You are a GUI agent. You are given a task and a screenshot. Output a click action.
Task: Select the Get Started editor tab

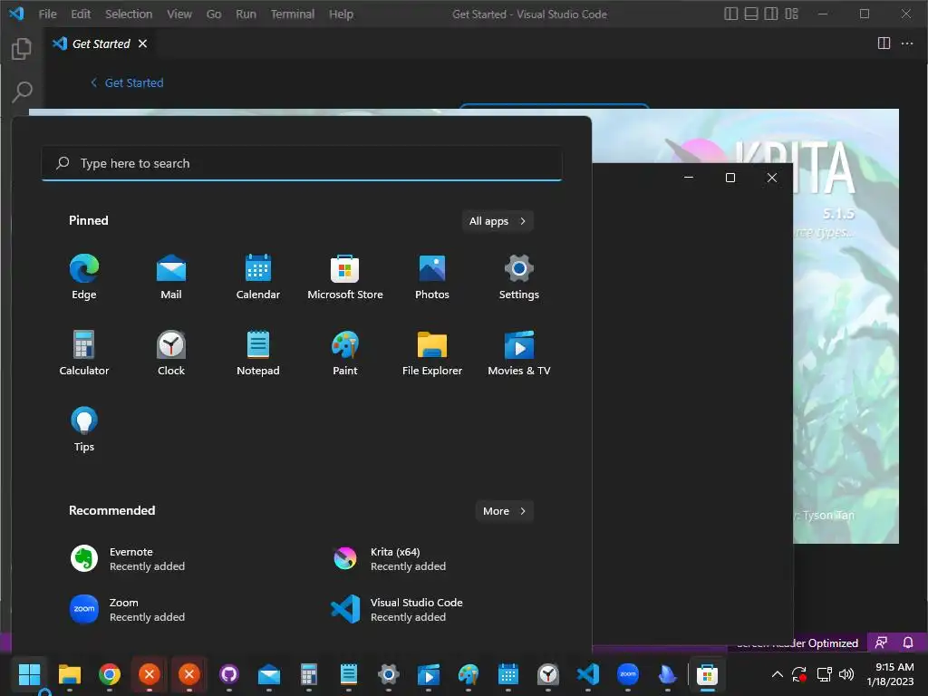click(x=101, y=43)
